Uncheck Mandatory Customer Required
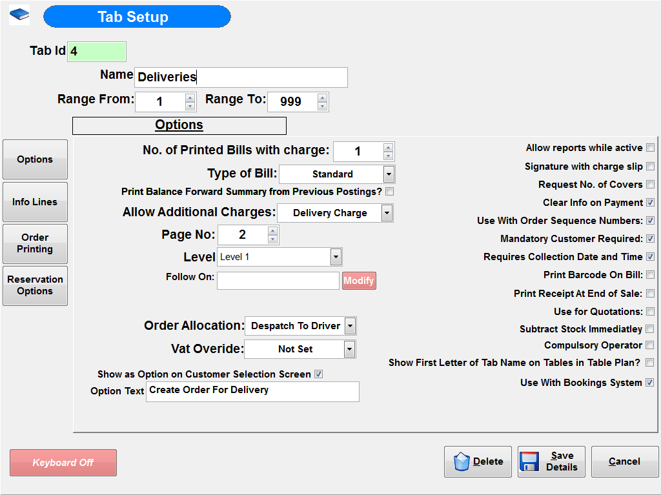 pyautogui.click(x=649, y=238)
